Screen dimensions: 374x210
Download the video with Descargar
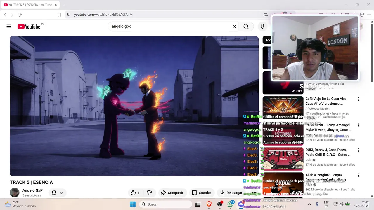pyautogui.click(x=231, y=193)
